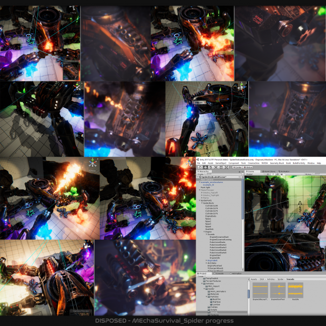This screenshot has width=326, height=326.
Task: Toggle scene lighting sun icon
Action: point(273,174)
